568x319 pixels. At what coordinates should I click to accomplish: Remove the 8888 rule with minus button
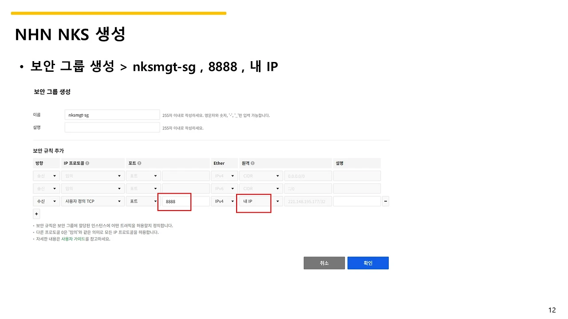[386, 201]
